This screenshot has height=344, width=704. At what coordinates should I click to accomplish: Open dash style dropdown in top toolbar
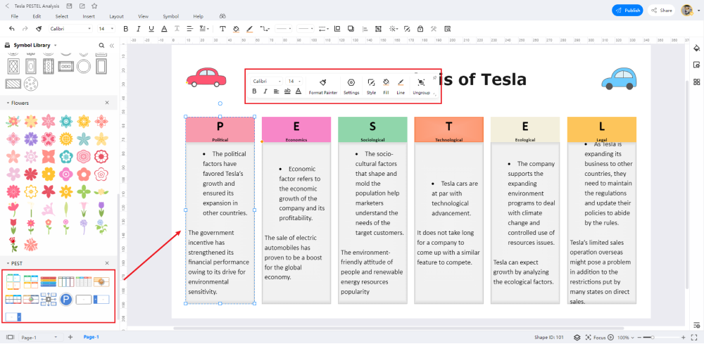[x=306, y=29]
